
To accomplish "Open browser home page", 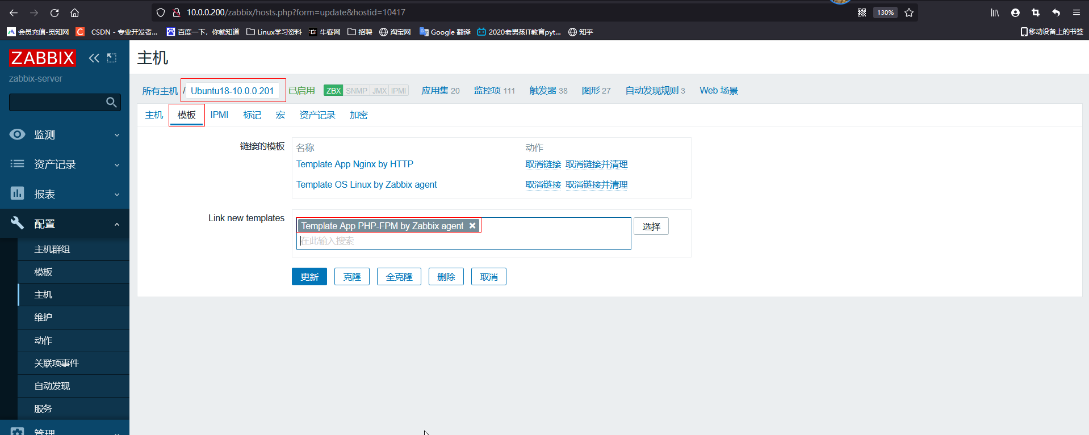I will tap(74, 12).
